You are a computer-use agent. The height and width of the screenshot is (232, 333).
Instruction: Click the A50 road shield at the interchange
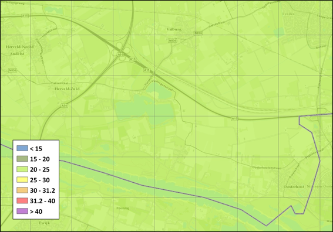[x=120, y=54]
